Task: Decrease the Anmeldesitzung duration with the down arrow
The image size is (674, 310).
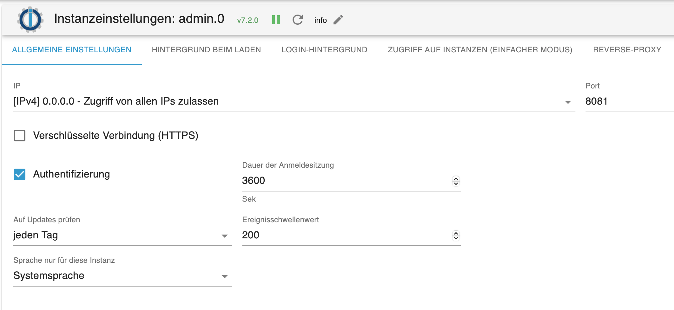Action: (456, 184)
